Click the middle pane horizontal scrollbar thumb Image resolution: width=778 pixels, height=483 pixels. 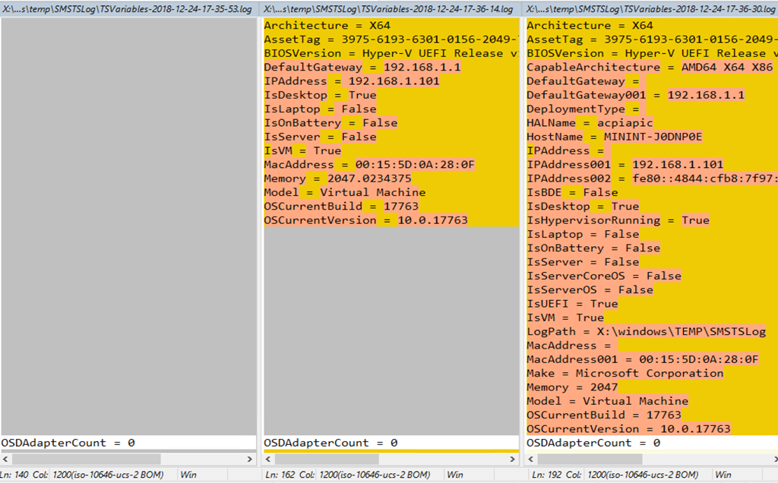(x=327, y=459)
